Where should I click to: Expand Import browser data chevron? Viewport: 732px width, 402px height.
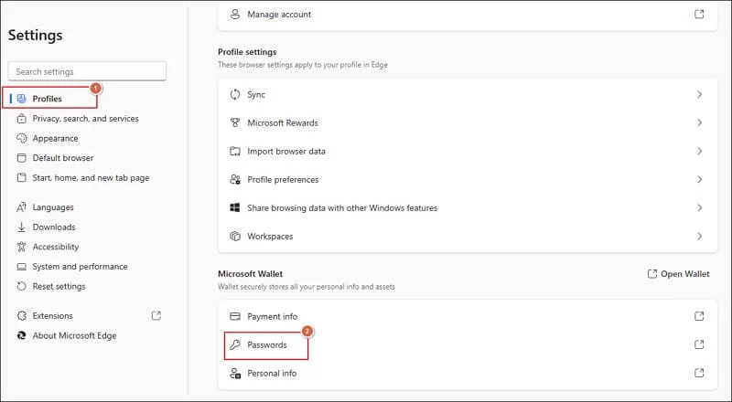click(699, 151)
